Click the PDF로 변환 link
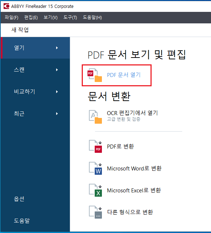211x233 pixels. tap(120, 146)
